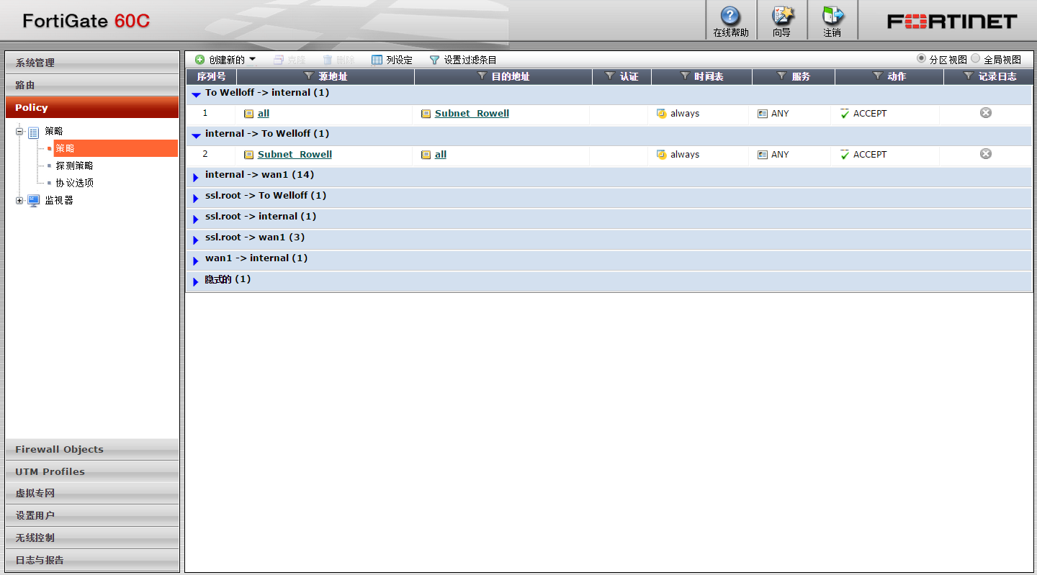This screenshot has width=1037, height=575.
Task: Expand the 'wan1 -> internal (1)' section
Action: (196, 261)
